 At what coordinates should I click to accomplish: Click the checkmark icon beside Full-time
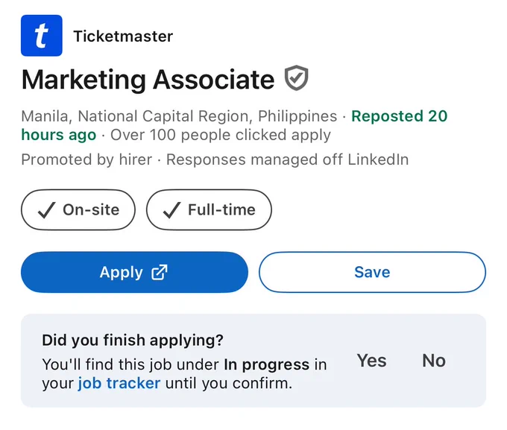[x=171, y=210]
